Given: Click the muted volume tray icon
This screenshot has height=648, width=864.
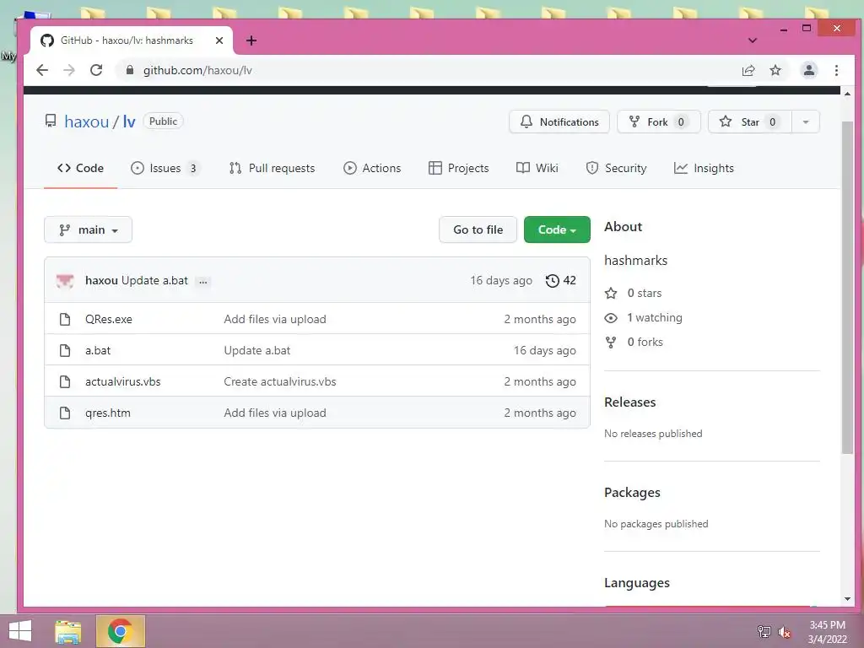Looking at the screenshot, I should pos(784,632).
